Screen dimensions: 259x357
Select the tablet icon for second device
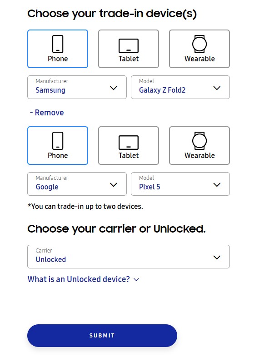[x=129, y=143]
